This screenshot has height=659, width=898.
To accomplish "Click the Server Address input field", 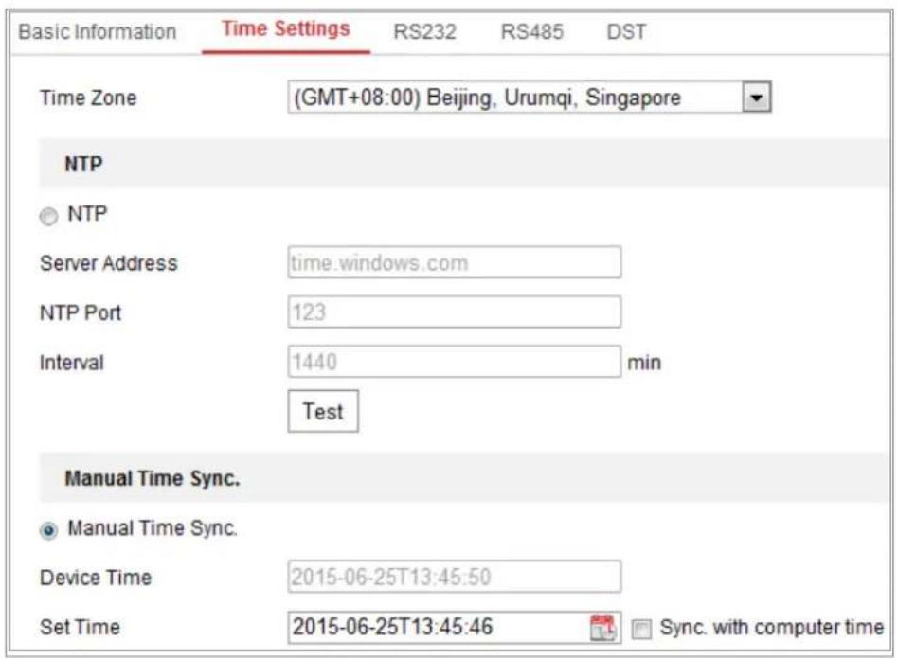I will [454, 262].
